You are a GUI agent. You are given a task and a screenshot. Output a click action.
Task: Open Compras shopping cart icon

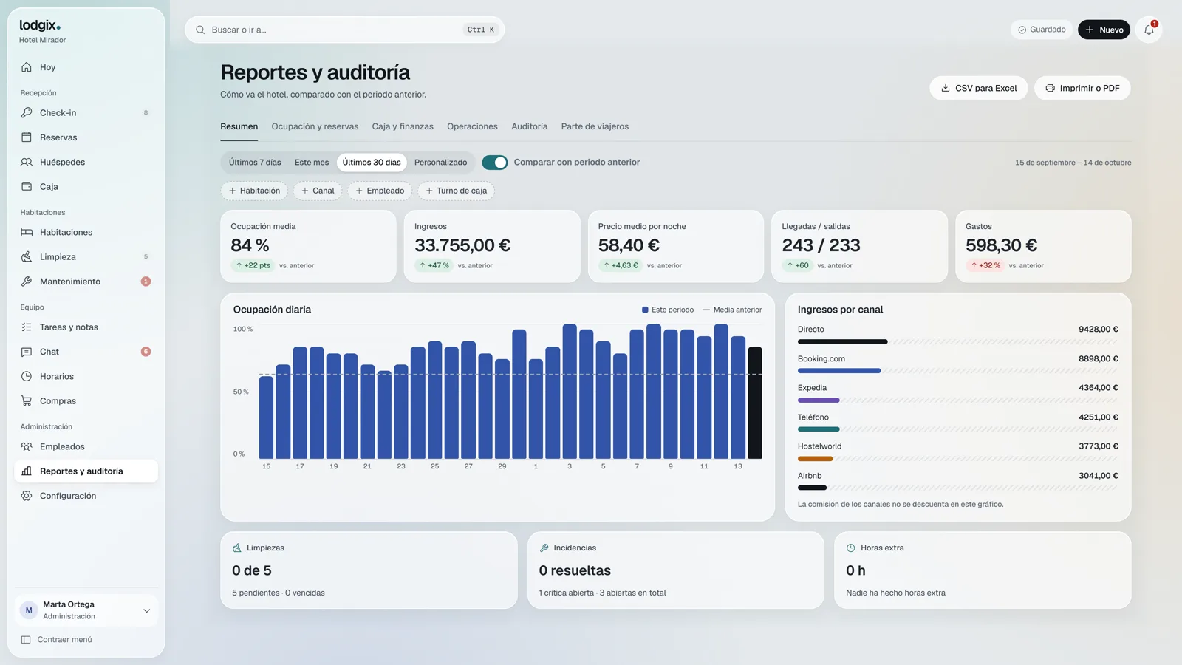click(27, 401)
